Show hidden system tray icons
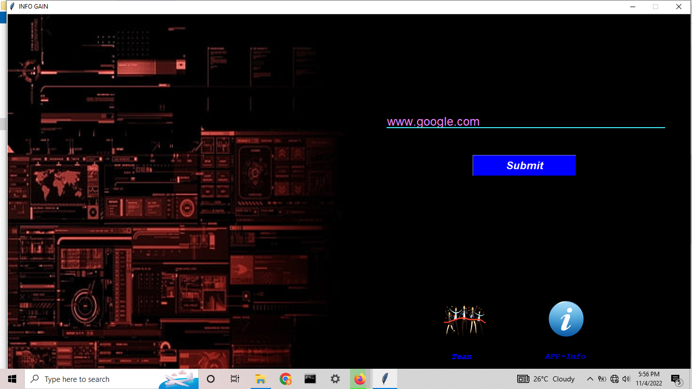This screenshot has width=692, height=389. pyautogui.click(x=590, y=379)
